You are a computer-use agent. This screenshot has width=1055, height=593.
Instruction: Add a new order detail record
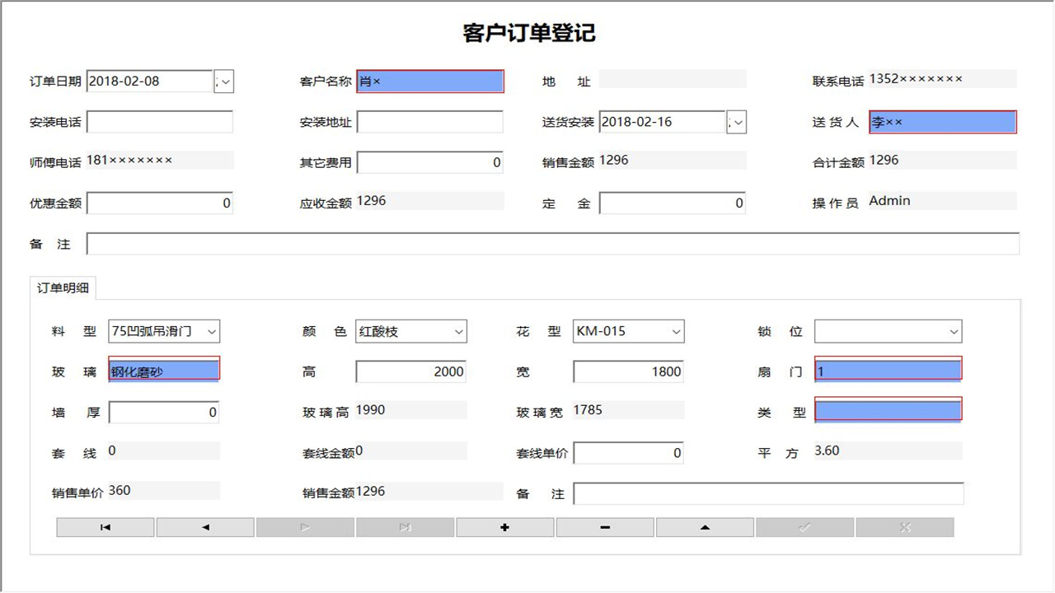[504, 526]
